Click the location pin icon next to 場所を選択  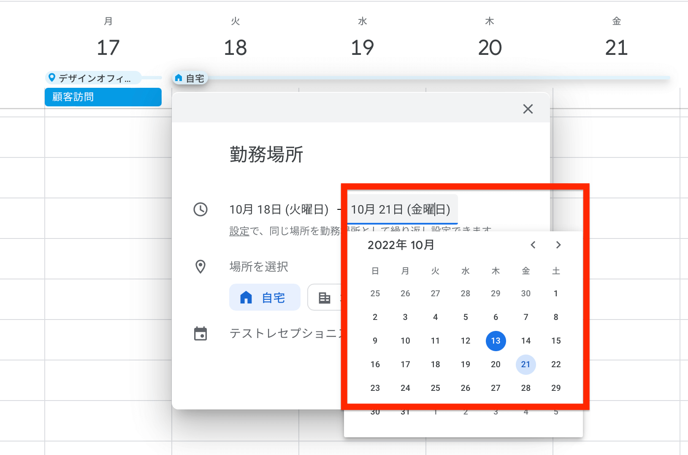click(201, 266)
